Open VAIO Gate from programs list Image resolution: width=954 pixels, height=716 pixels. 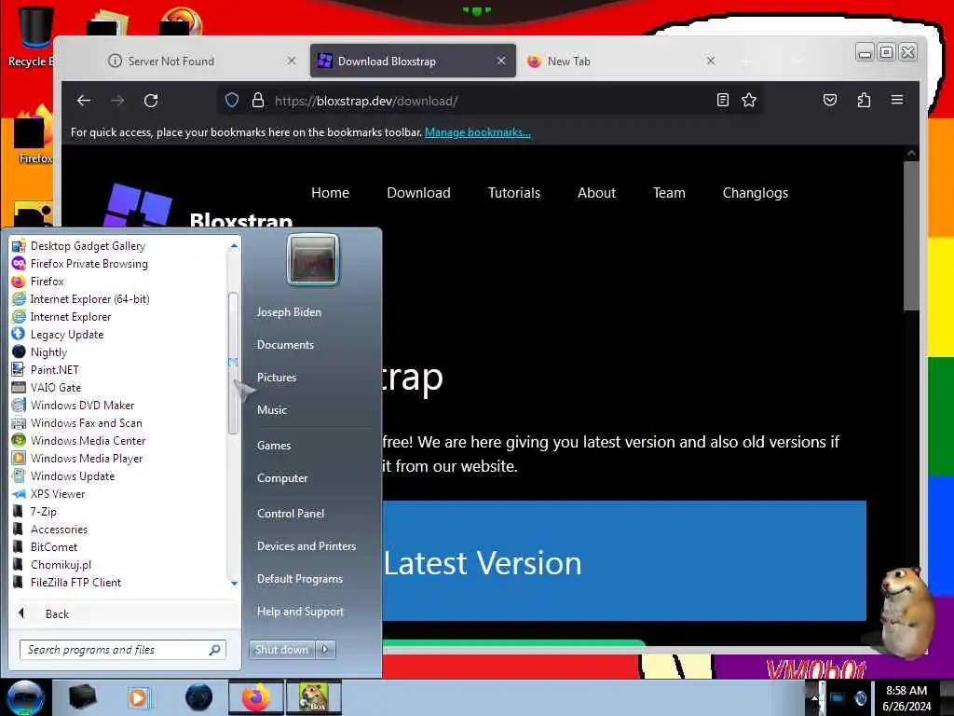pos(118,387)
